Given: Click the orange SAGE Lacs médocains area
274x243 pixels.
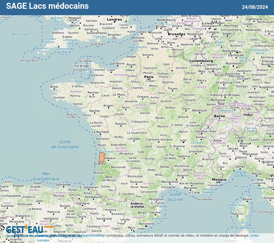Looking at the screenshot, I should click(x=102, y=158).
